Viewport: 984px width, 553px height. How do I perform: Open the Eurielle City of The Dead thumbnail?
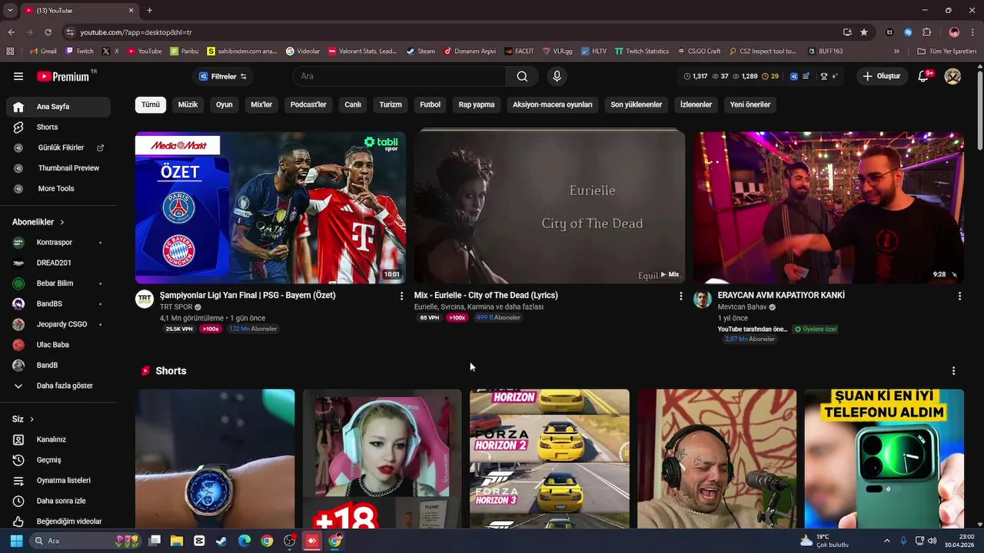(x=550, y=207)
